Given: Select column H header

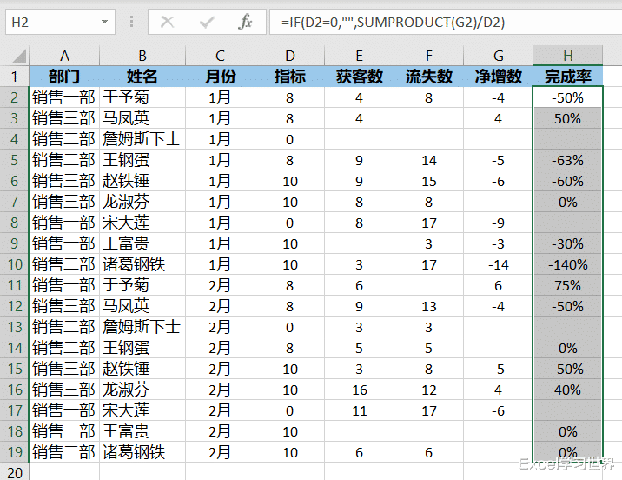Looking at the screenshot, I should point(568,56).
